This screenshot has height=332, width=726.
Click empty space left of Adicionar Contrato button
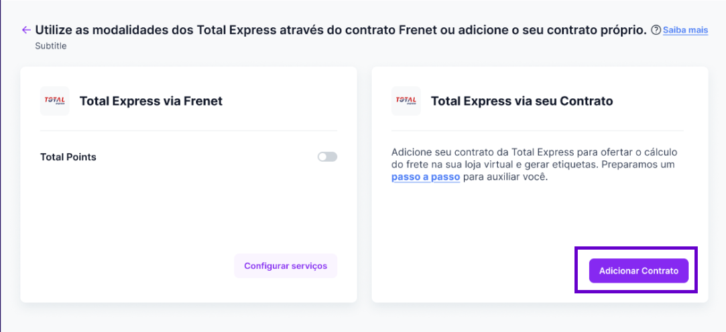[x=481, y=270]
